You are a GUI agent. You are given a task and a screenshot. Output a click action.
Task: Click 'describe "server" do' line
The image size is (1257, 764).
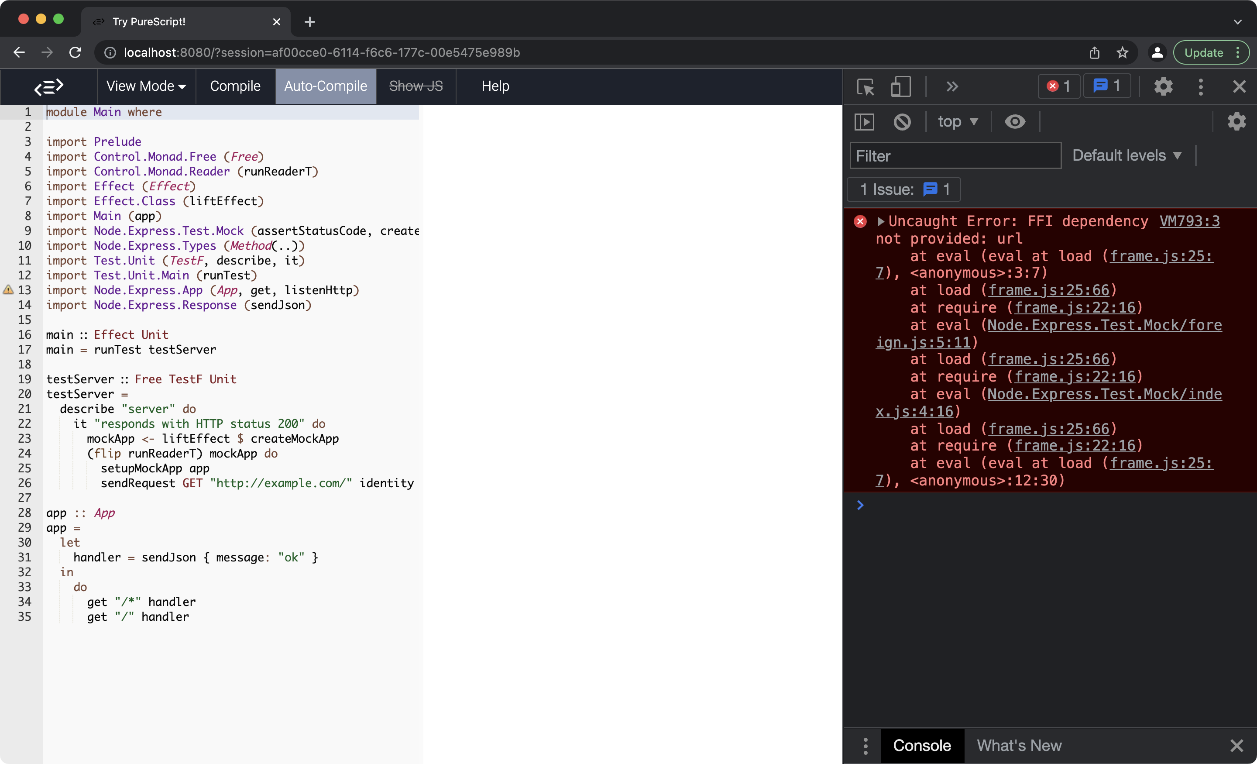(127, 409)
